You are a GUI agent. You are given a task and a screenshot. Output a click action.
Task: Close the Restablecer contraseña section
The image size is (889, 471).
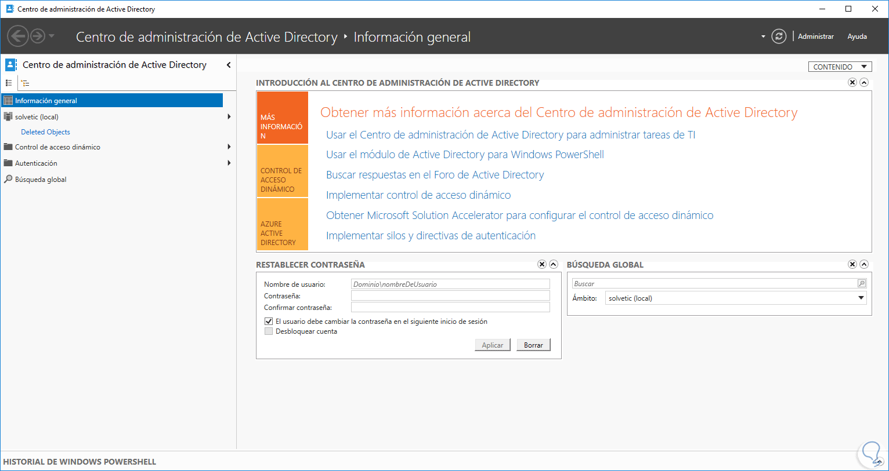[x=542, y=264]
